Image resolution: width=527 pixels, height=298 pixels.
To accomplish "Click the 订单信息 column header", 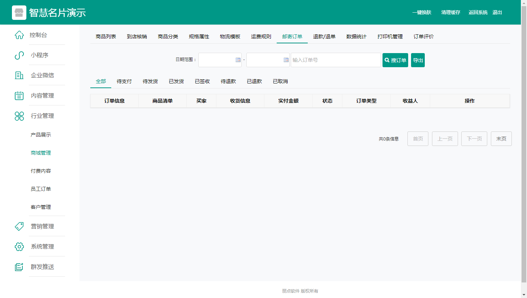I will [115, 101].
